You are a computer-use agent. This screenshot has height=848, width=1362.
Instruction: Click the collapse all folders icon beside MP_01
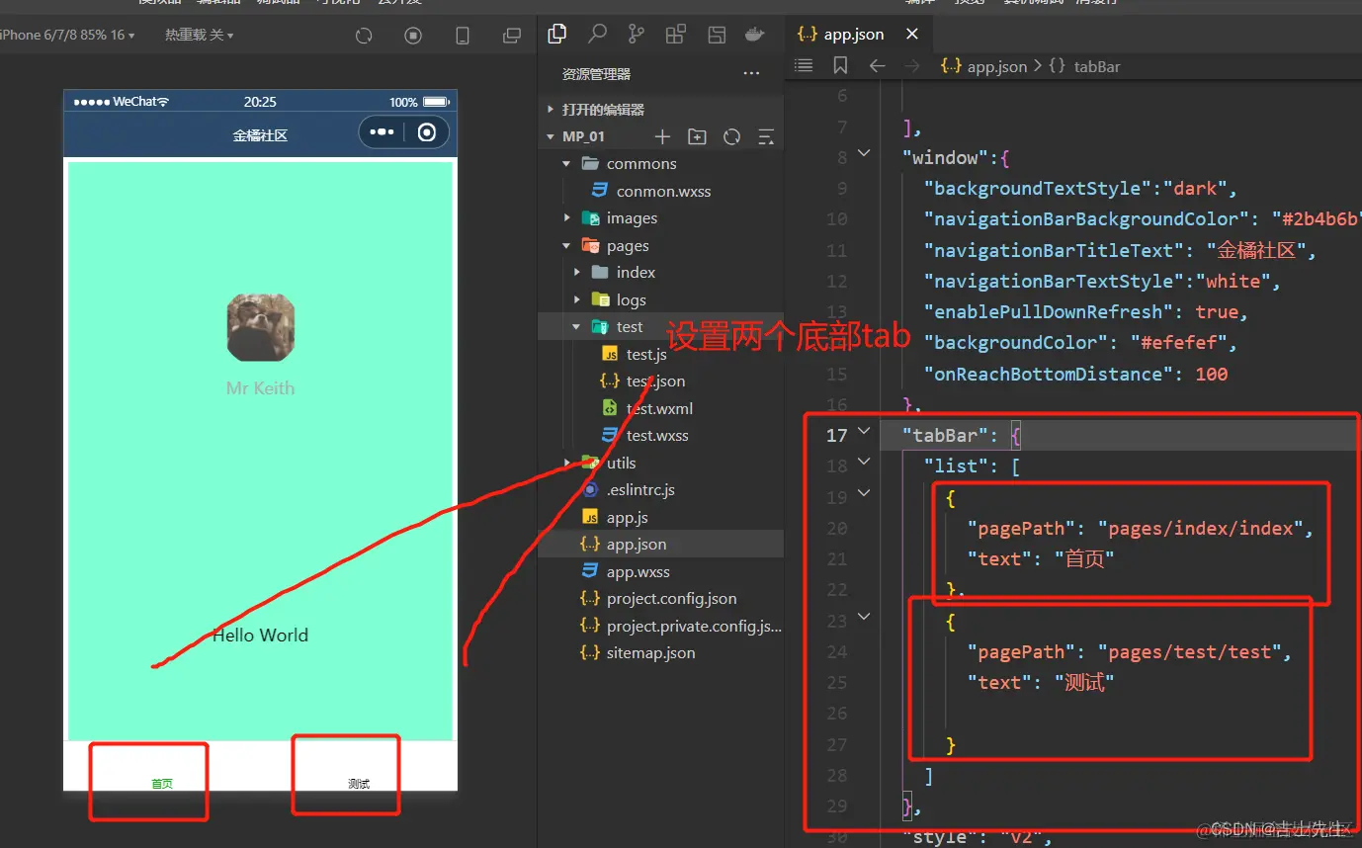(x=766, y=136)
